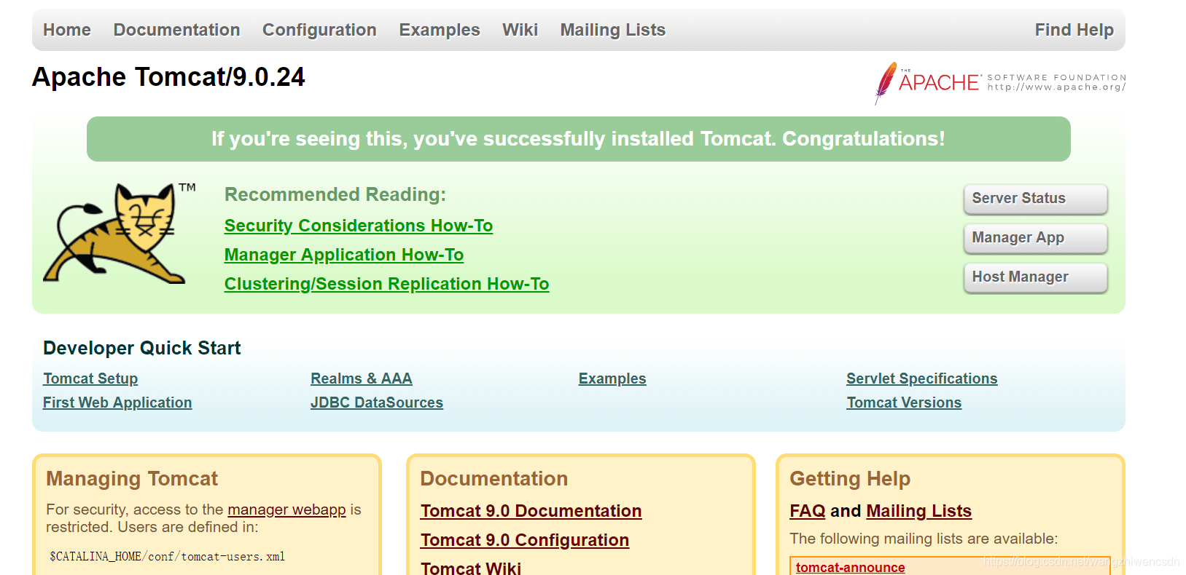Click the Host Manager button
The image size is (1186, 575).
click(1036, 277)
